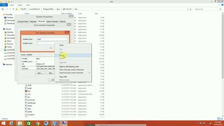Click the Back navigation arrow
Viewport: 224px width, 126px height.
[x=3, y=9]
